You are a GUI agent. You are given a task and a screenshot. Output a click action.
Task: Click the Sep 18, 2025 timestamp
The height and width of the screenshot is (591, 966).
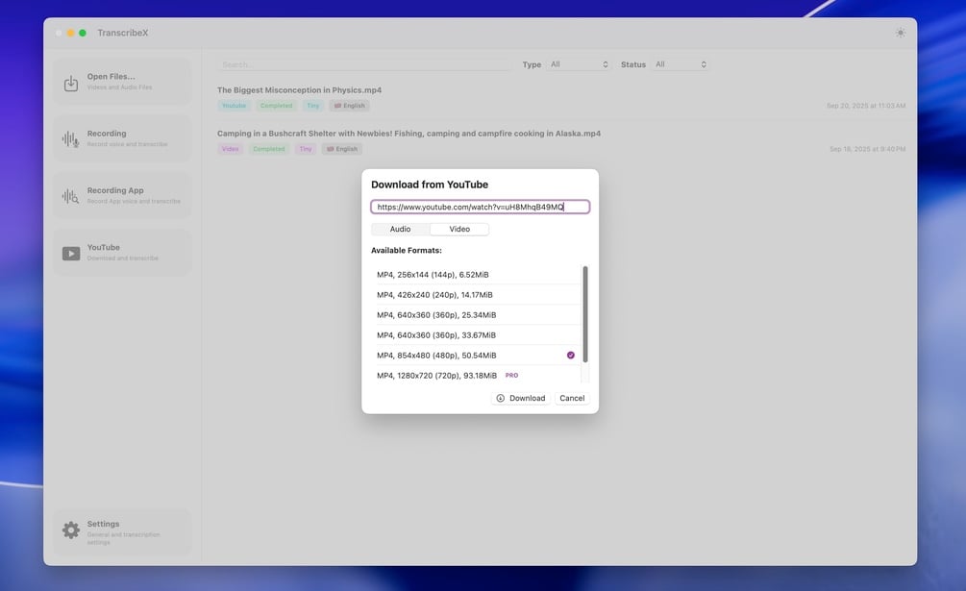[x=867, y=149]
